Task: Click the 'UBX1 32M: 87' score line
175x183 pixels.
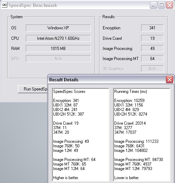Action: [x=65, y=105]
